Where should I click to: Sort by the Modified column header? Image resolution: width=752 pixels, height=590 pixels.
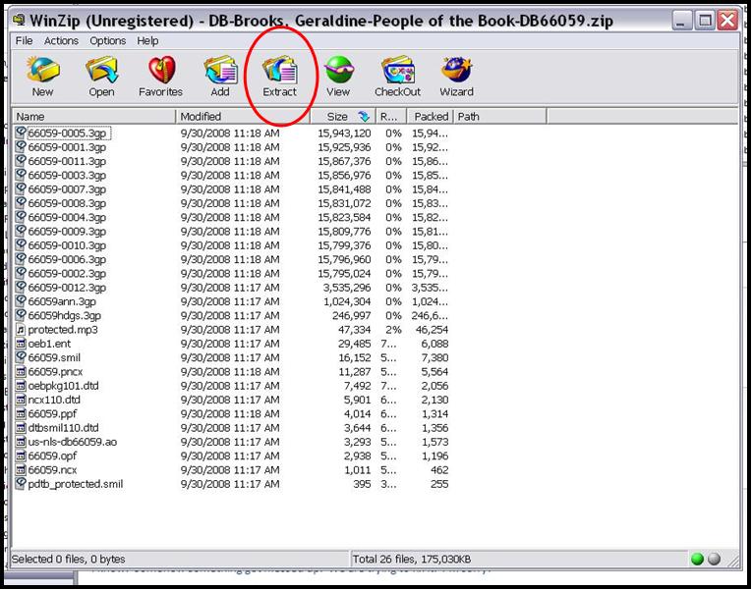pyautogui.click(x=243, y=117)
